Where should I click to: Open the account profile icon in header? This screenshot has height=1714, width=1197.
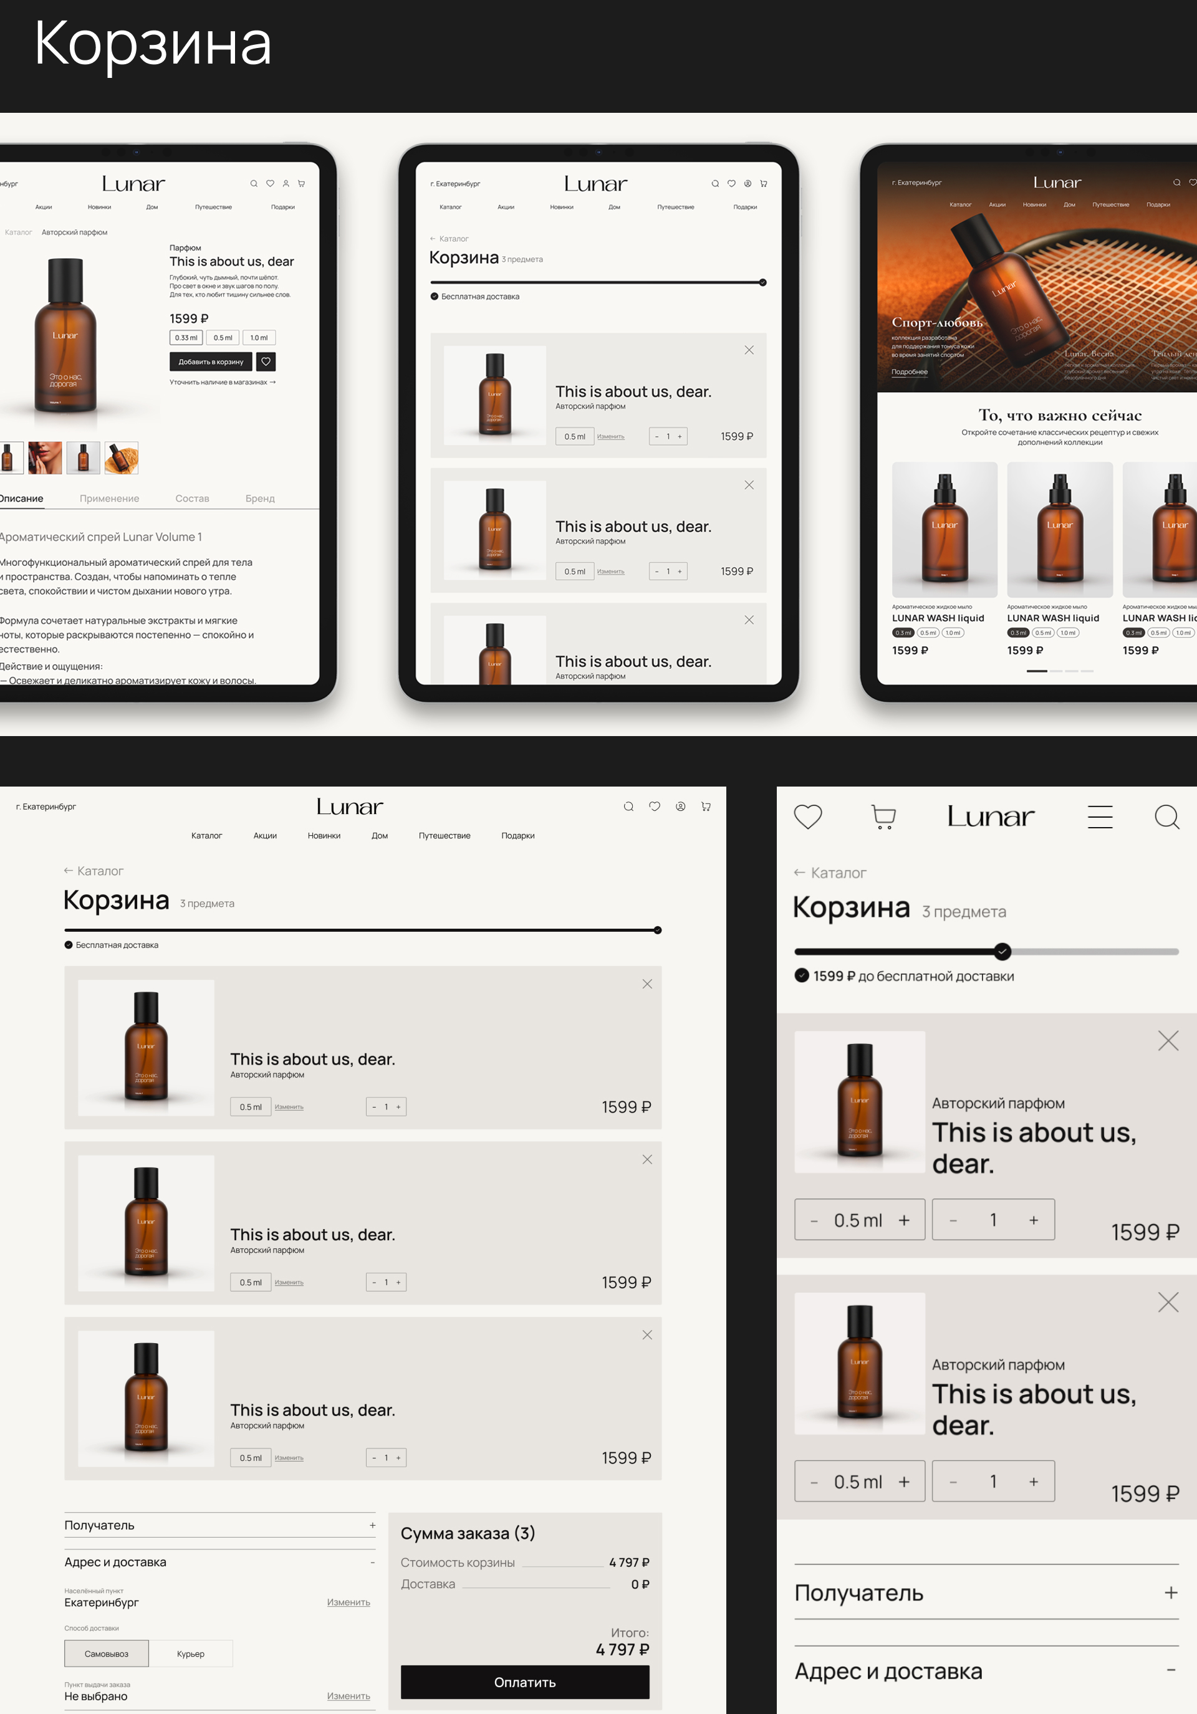click(680, 807)
